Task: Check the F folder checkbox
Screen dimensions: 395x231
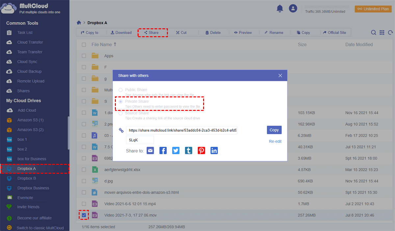Action: click(84, 67)
